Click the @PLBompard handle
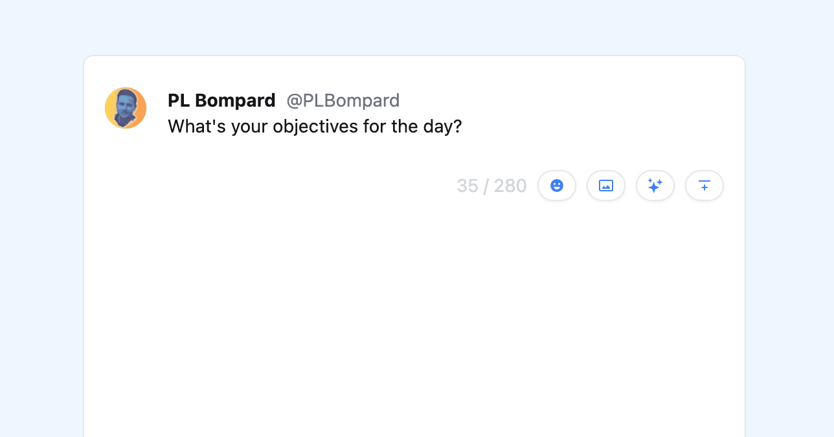This screenshot has height=437, width=834. 343,101
